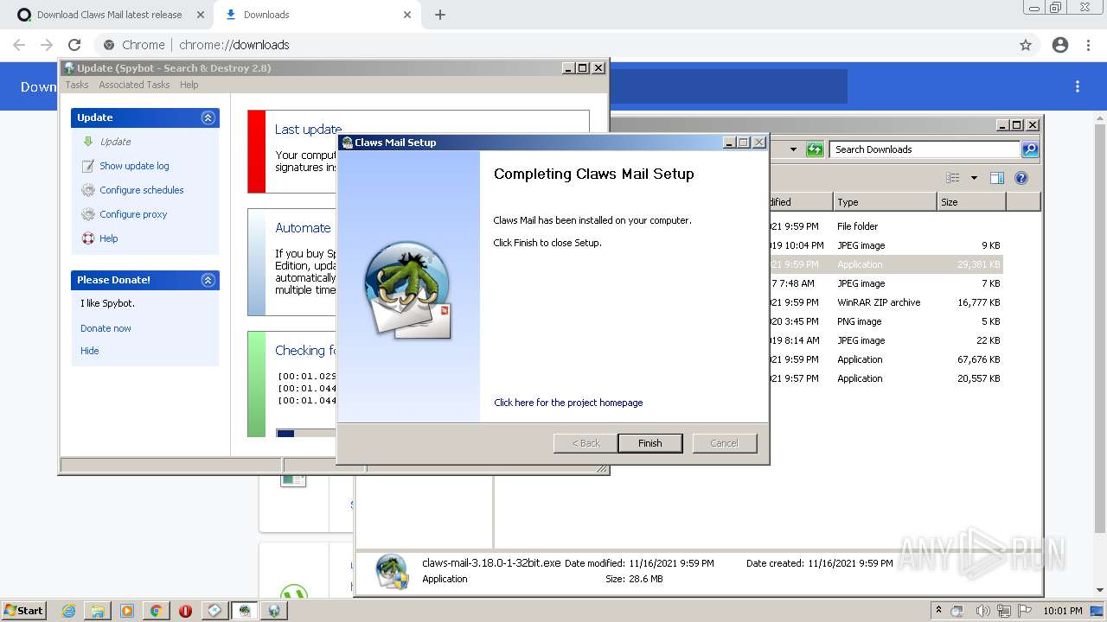Image resolution: width=1107 pixels, height=622 pixels.
Task: Close the Downloads tab in Chrome
Action: [406, 15]
